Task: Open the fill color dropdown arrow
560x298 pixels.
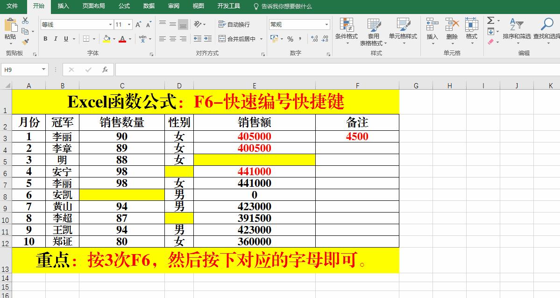Action: point(113,39)
